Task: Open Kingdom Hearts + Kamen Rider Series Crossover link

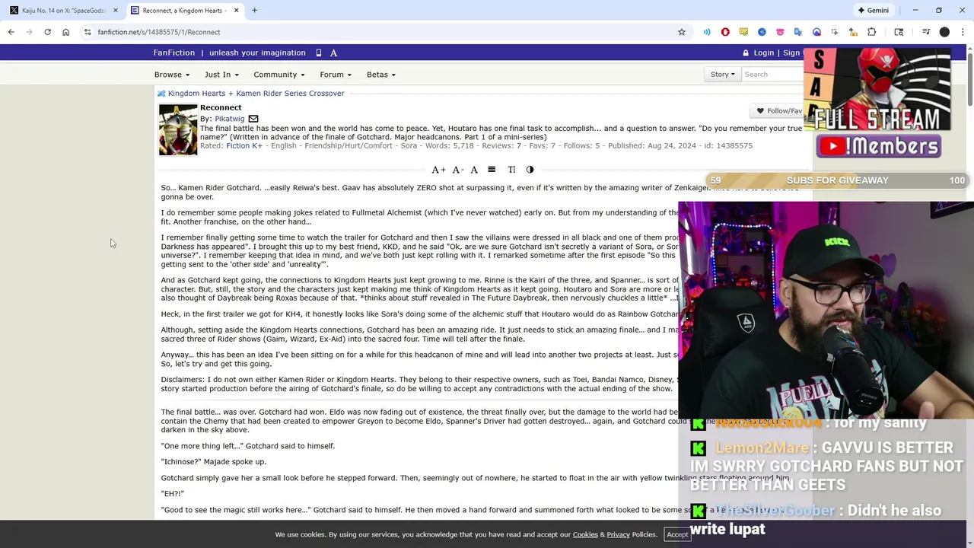Action: click(256, 93)
